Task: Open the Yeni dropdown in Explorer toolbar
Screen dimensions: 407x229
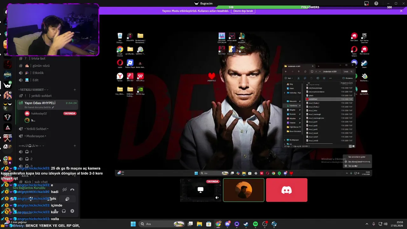Action: click(x=289, y=78)
